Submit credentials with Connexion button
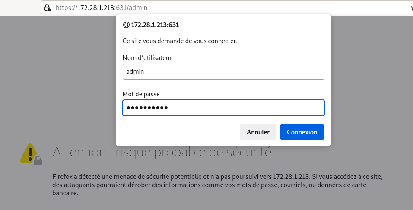 (x=302, y=132)
